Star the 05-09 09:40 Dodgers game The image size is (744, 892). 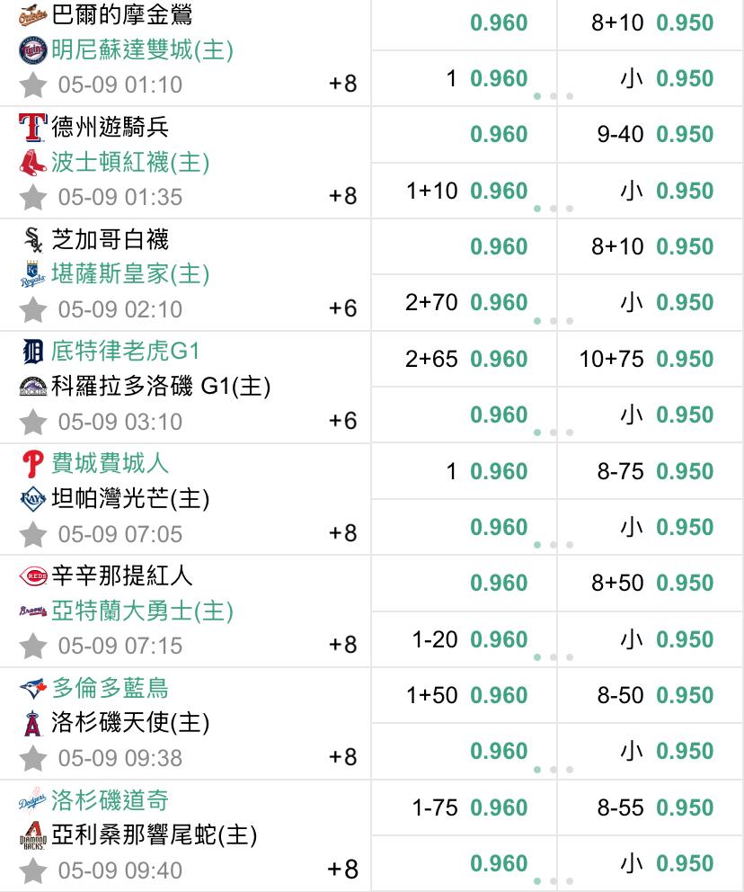(x=33, y=871)
